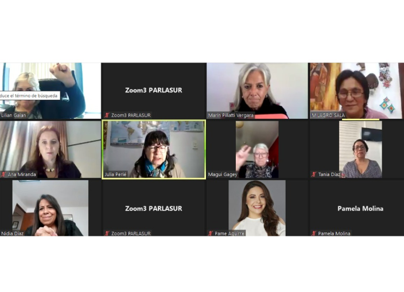This screenshot has width=404, height=292.
Task: Select Pame Aguirre's profile photo tile
Action: tap(257, 208)
